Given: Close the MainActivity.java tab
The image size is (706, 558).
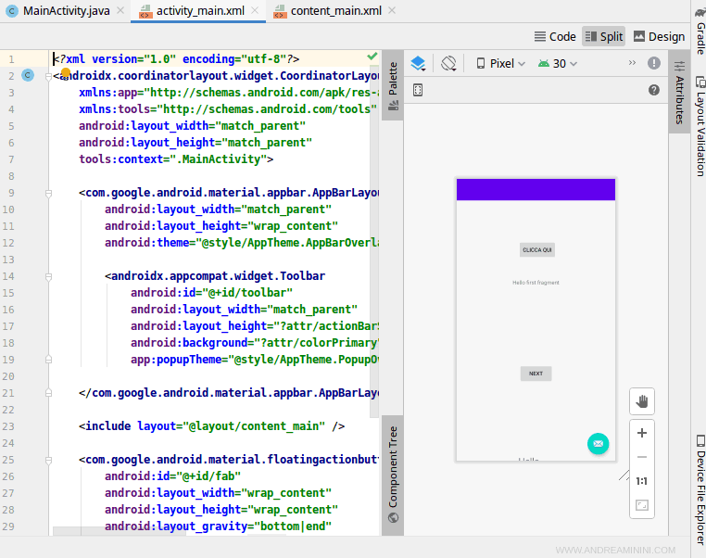Looking at the screenshot, I should [x=120, y=10].
